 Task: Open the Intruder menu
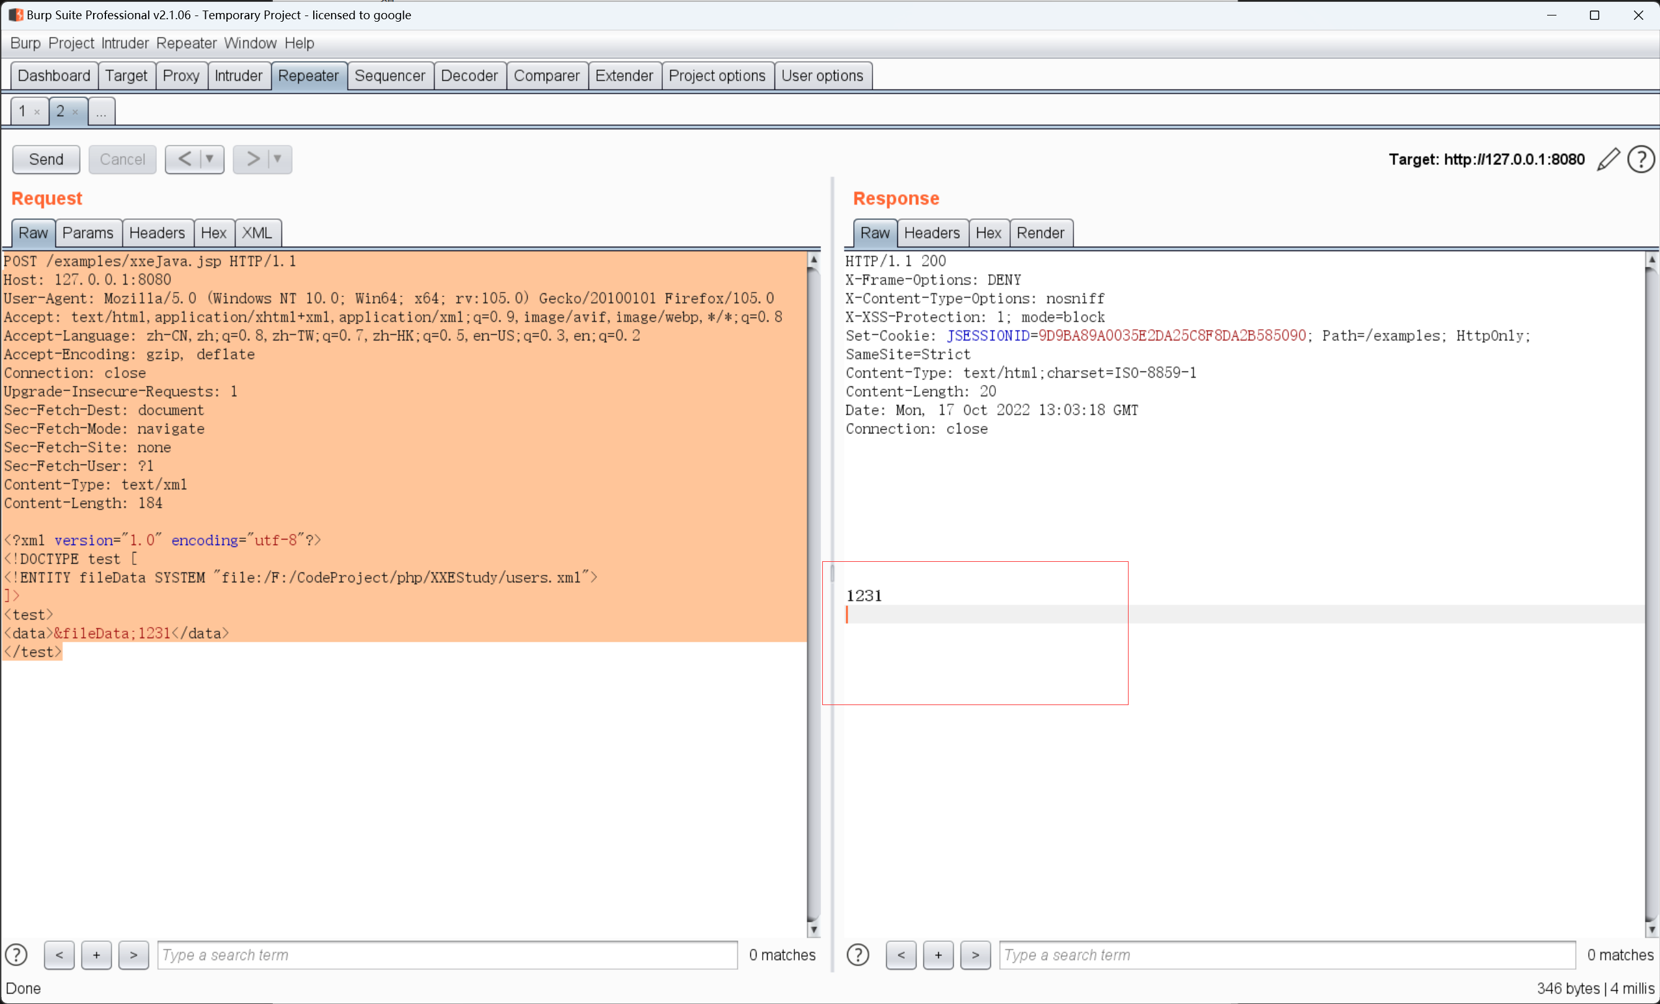[125, 43]
